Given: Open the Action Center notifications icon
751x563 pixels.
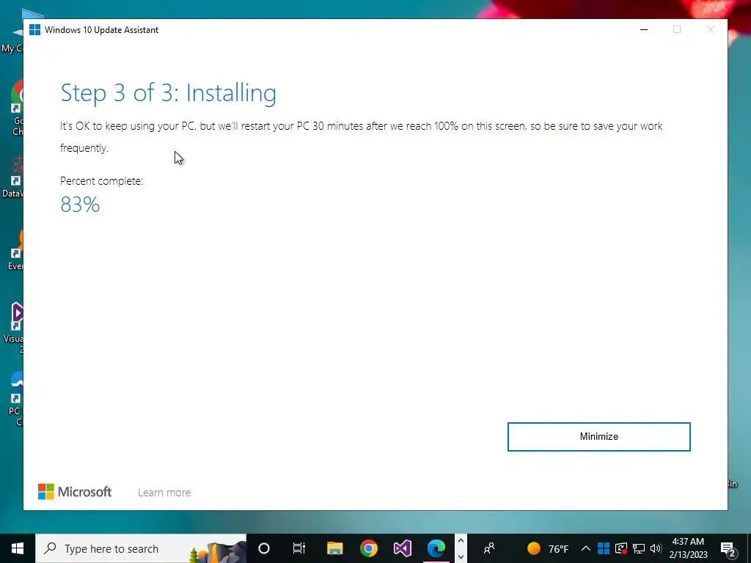Looking at the screenshot, I should [728, 548].
